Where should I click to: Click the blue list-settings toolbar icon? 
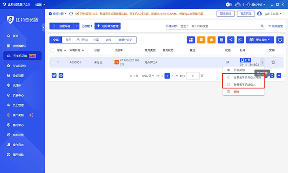pyautogui.click(x=240, y=40)
